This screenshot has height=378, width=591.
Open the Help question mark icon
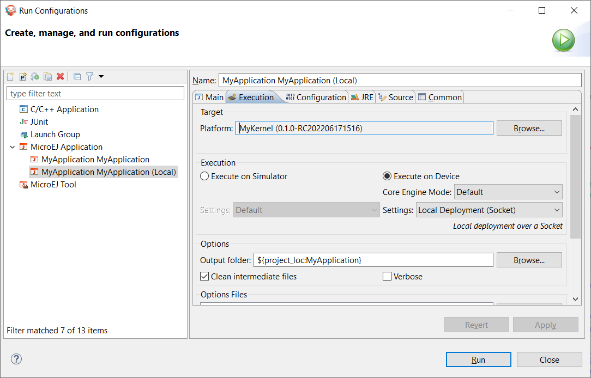click(x=16, y=359)
